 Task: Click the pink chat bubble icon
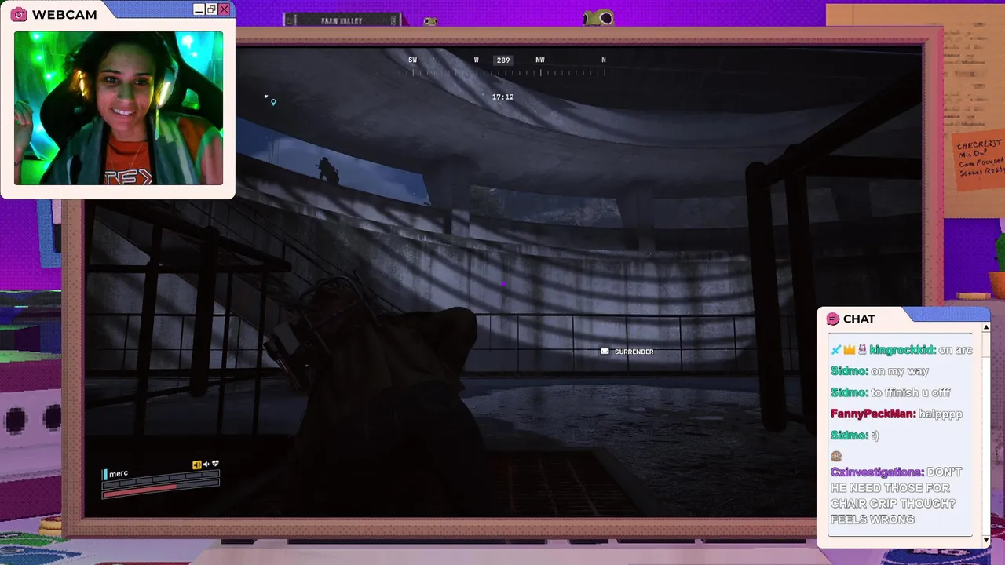[833, 319]
